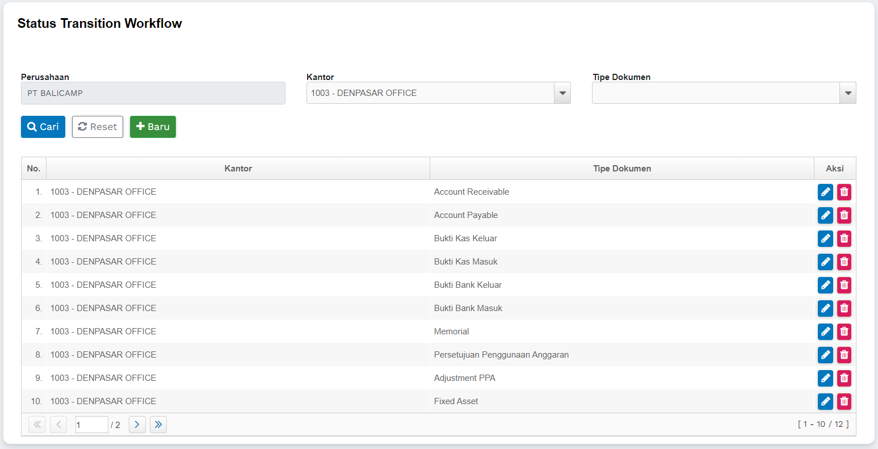Delete the Fixed Asset row
This screenshot has width=878, height=449.
pos(844,402)
